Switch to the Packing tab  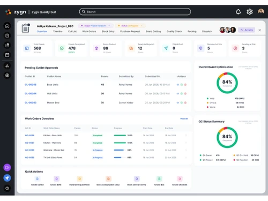coord(192,32)
